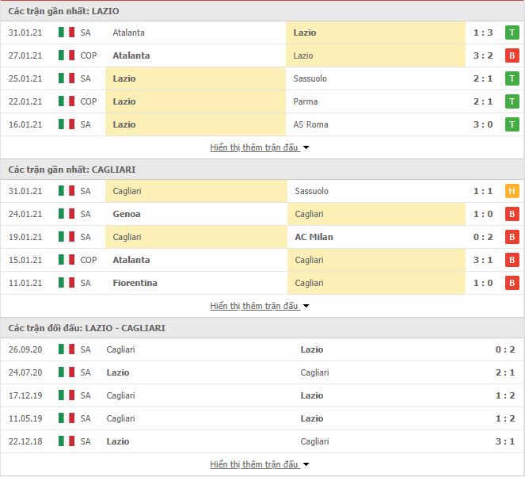This screenshot has height=477, width=525.
Task: Open the 22.12.18 Lazio vs Cagliari match
Action: 263,441
